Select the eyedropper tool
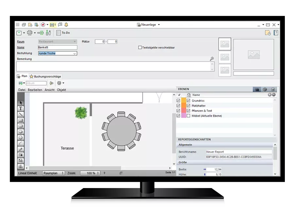 click(x=21, y=149)
